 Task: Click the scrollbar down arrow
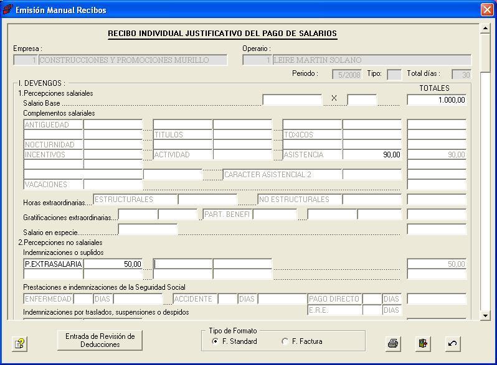click(x=485, y=316)
